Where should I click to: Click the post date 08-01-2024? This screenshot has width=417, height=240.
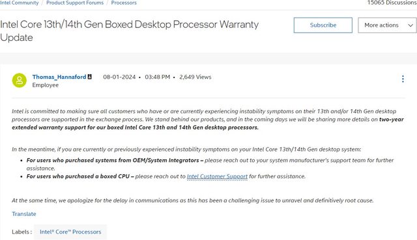click(119, 77)
